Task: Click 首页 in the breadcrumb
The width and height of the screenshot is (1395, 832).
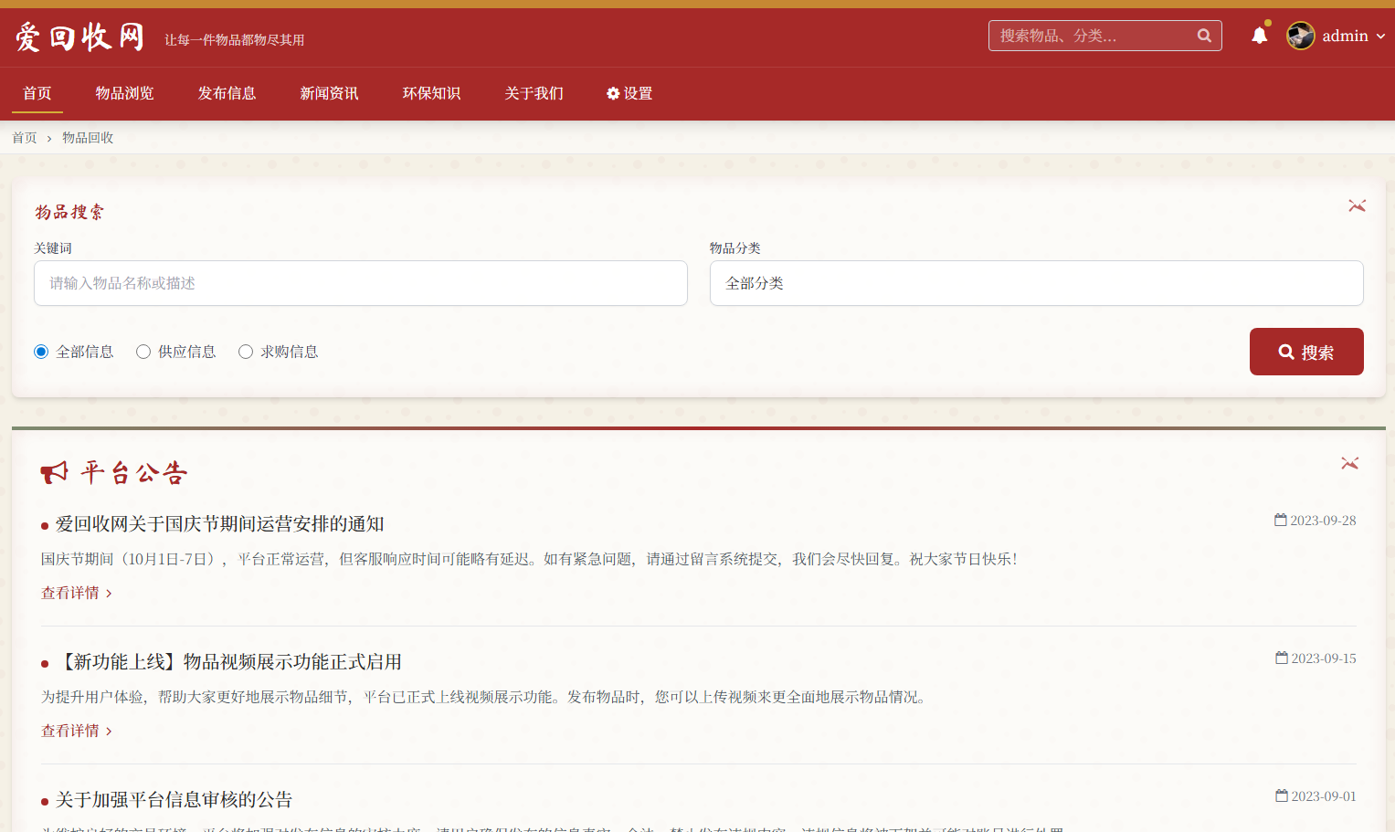Action: [x=25, y=138]
